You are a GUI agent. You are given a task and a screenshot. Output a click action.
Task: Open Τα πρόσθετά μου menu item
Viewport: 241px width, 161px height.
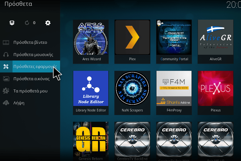tap(30, 91)
